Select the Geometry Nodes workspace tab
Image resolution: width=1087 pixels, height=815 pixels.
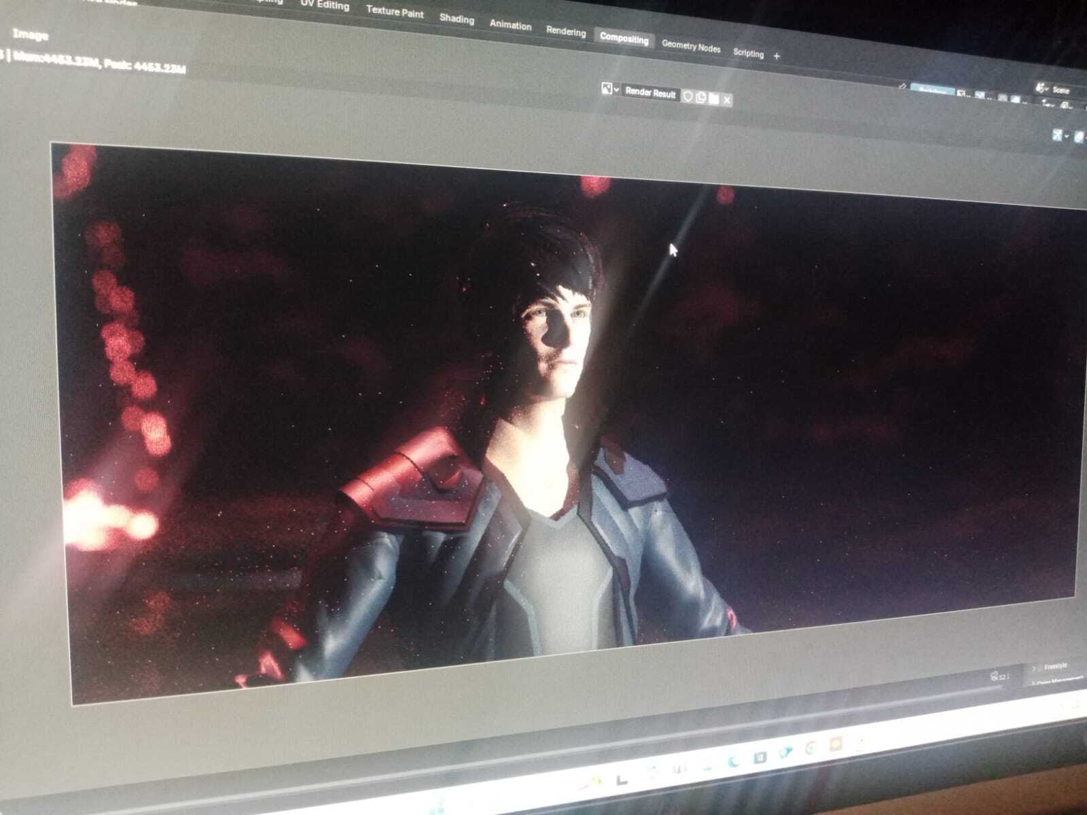(691, 47)
